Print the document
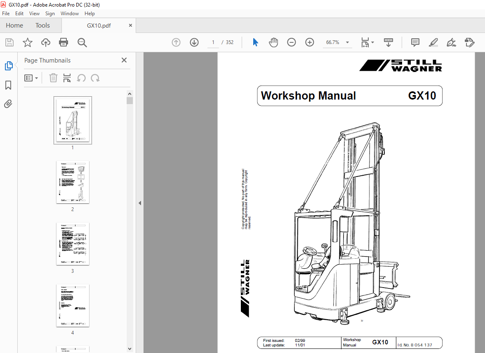485x353 pixels. (64, 42)
